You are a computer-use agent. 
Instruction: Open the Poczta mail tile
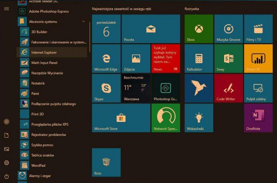pos(151,29)
